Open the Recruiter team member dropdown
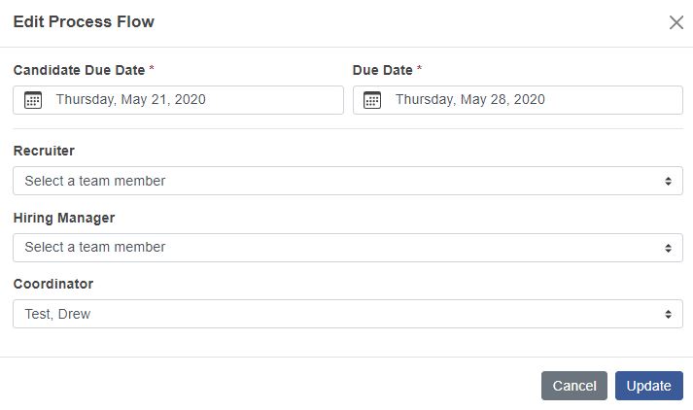 click(x=340, y=181)
